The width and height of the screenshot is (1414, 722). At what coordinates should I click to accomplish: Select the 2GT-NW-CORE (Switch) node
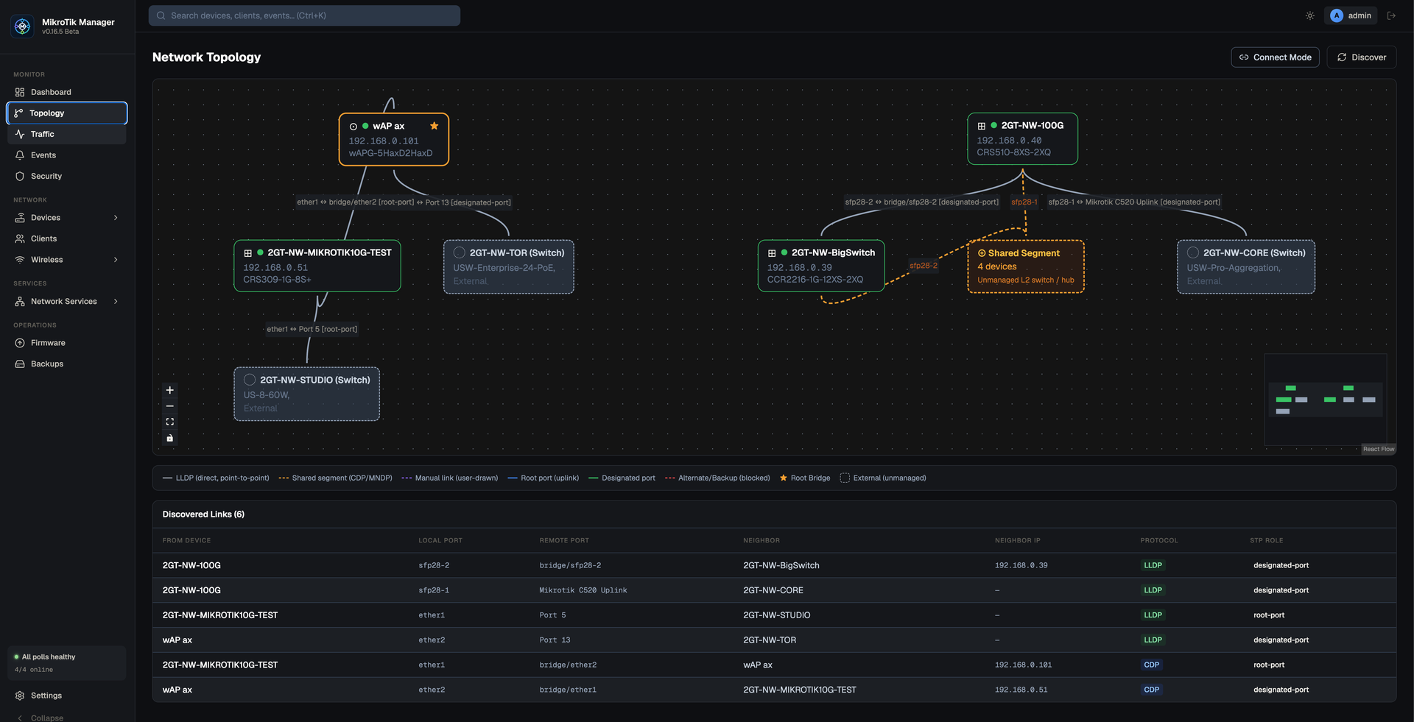(1246, 266)
